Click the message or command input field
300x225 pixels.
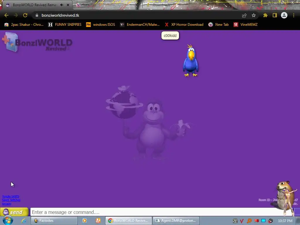coord(157,212)
